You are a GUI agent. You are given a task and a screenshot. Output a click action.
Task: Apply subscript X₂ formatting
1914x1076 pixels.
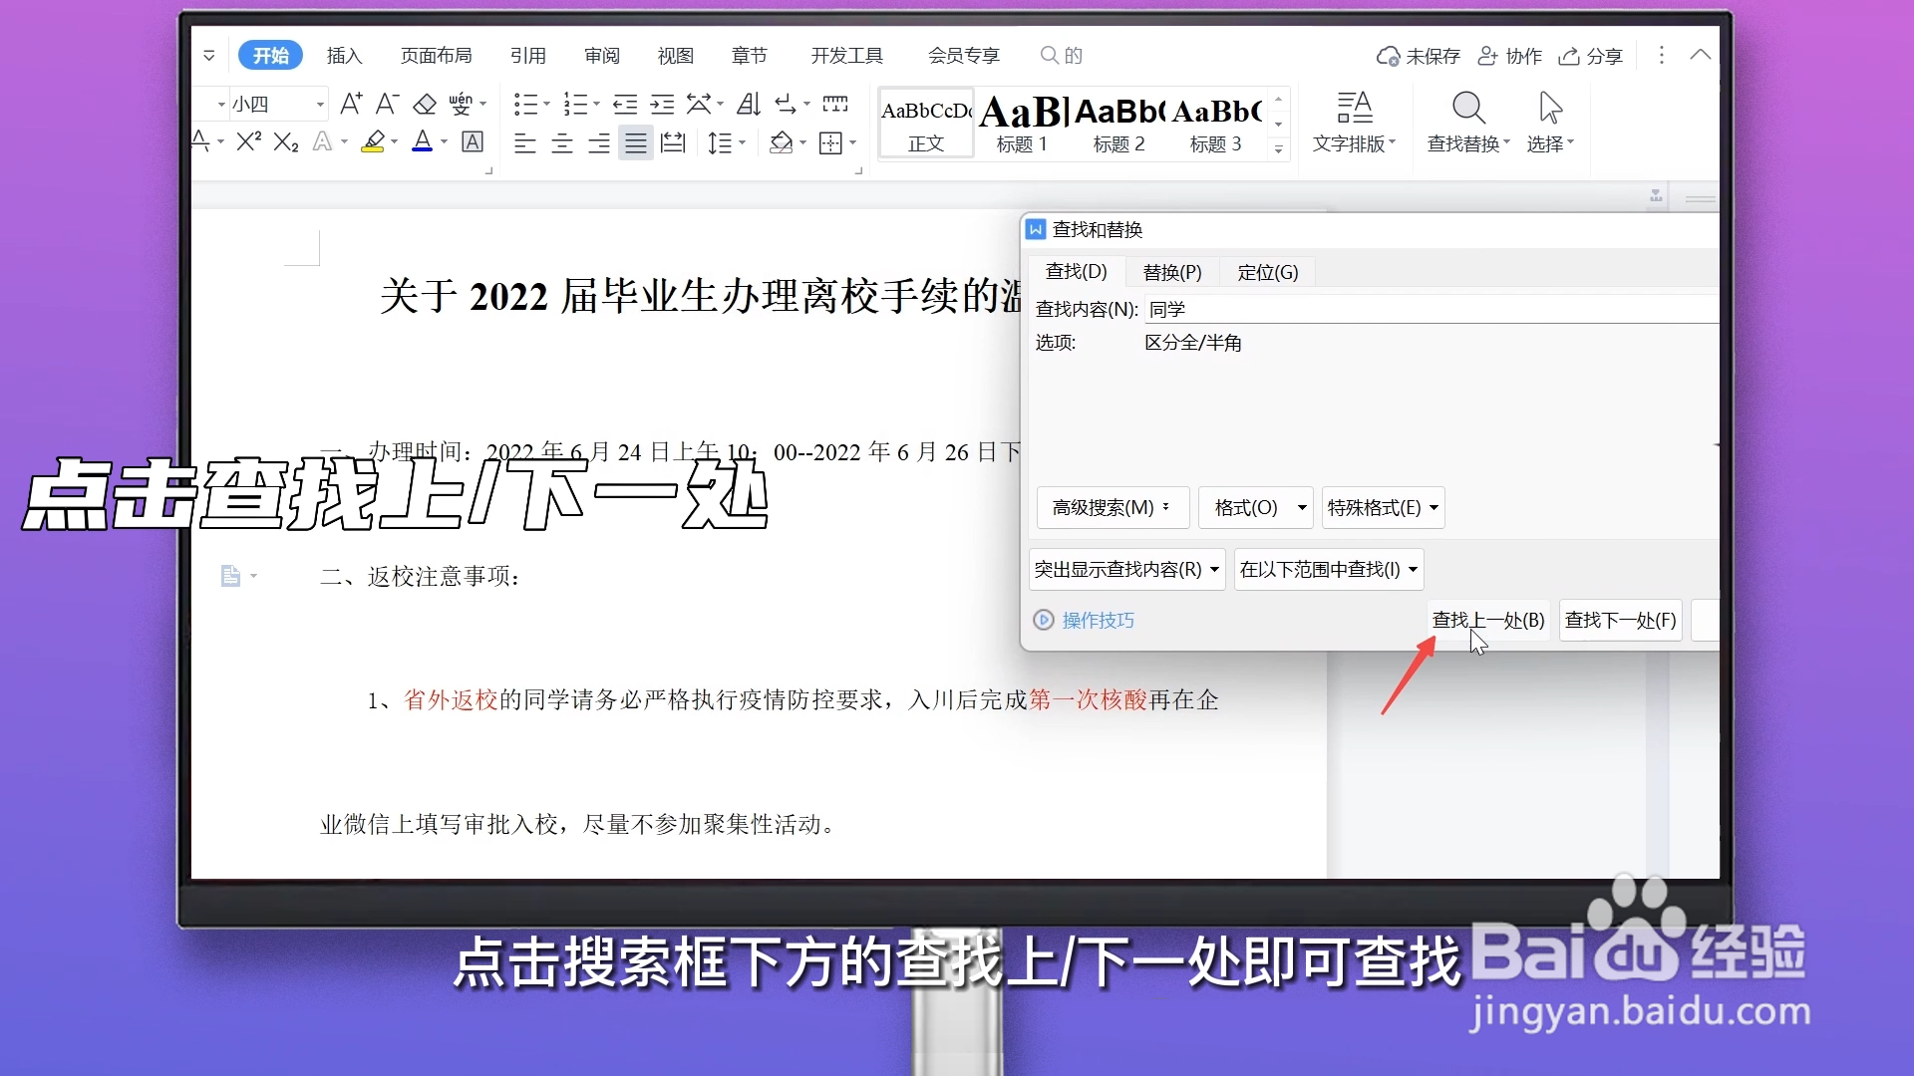coord(286,142)
